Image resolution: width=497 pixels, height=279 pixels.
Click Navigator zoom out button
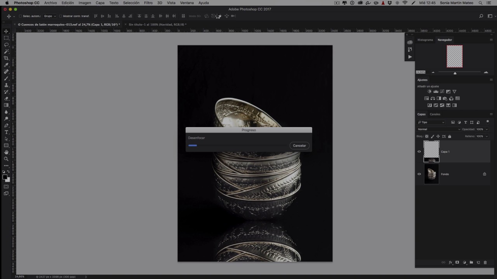pyautogui.click(x=433, y=72)
